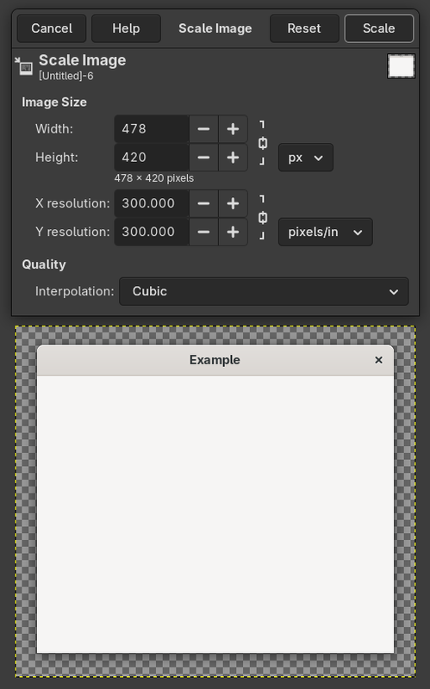Decrease the Y resolution value
430x689 pixels.
[x=203, y=232]
